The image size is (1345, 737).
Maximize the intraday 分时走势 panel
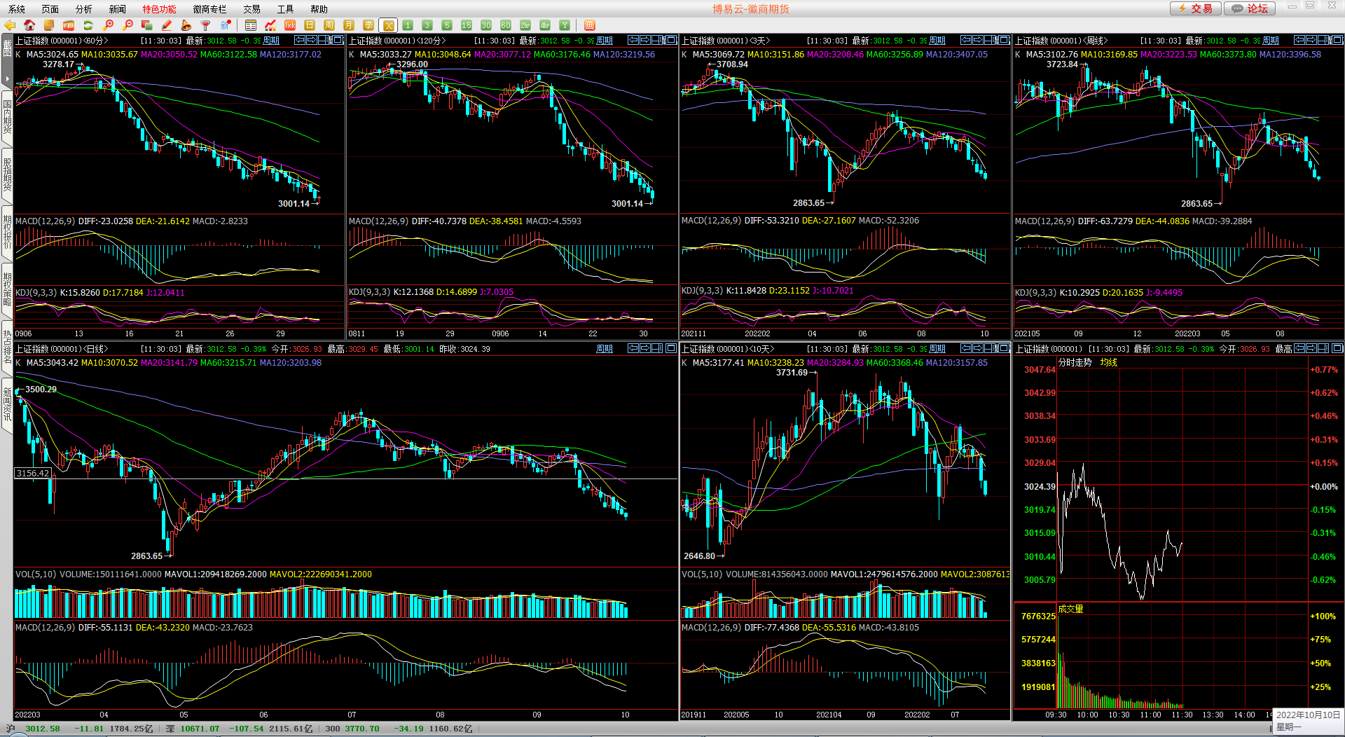pos(1337,348)
